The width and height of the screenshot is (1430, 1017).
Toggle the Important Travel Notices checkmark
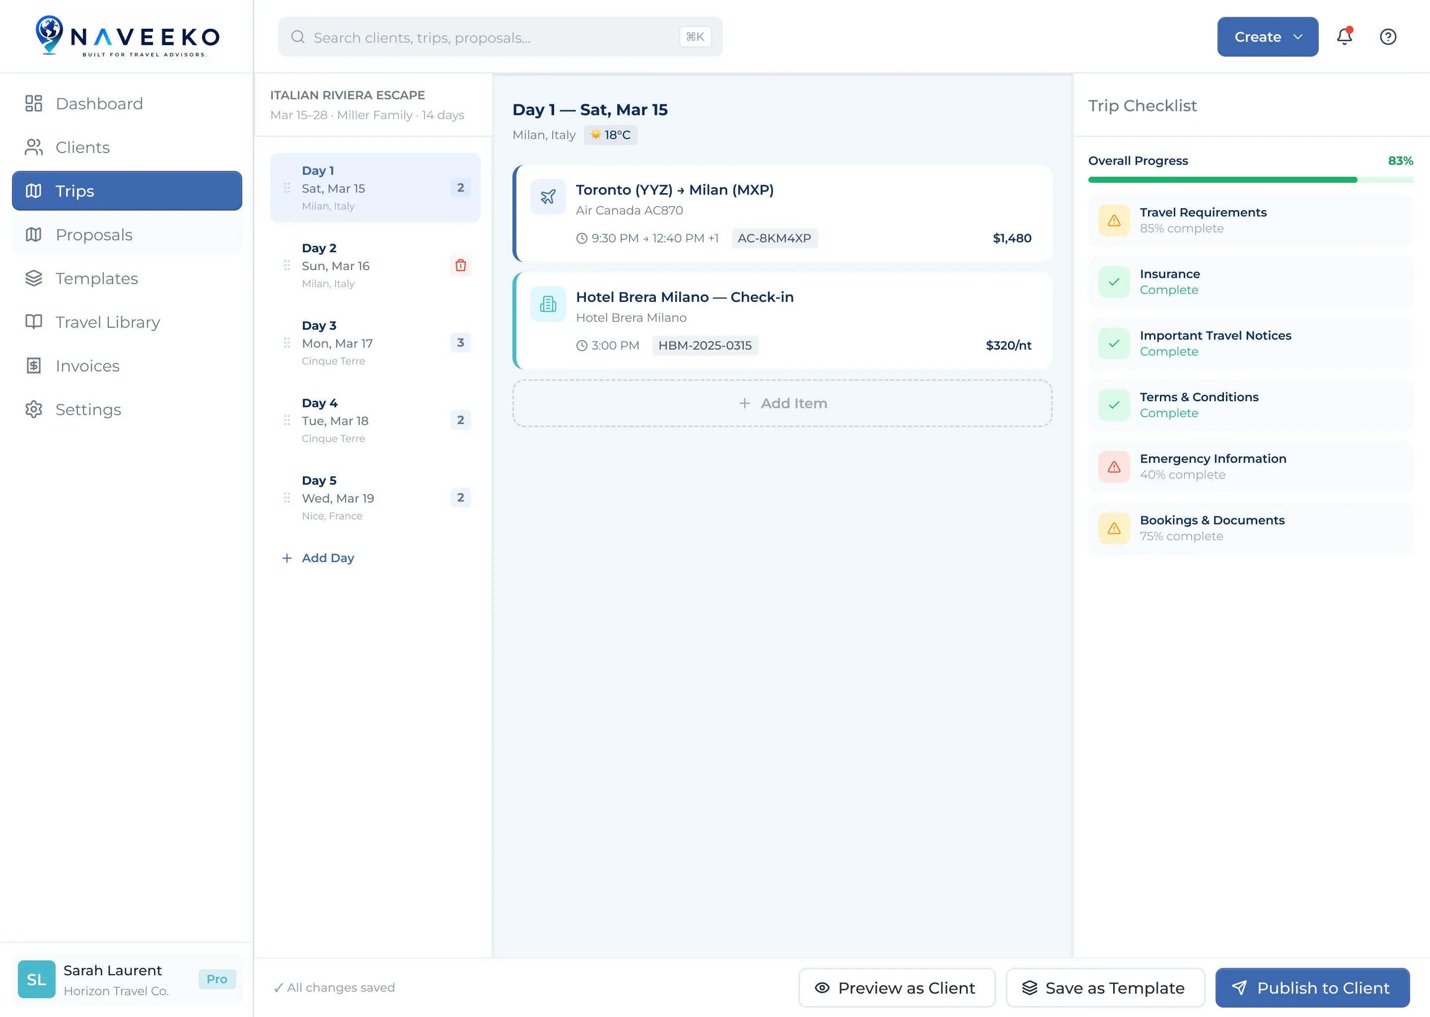pos(1114,344)
